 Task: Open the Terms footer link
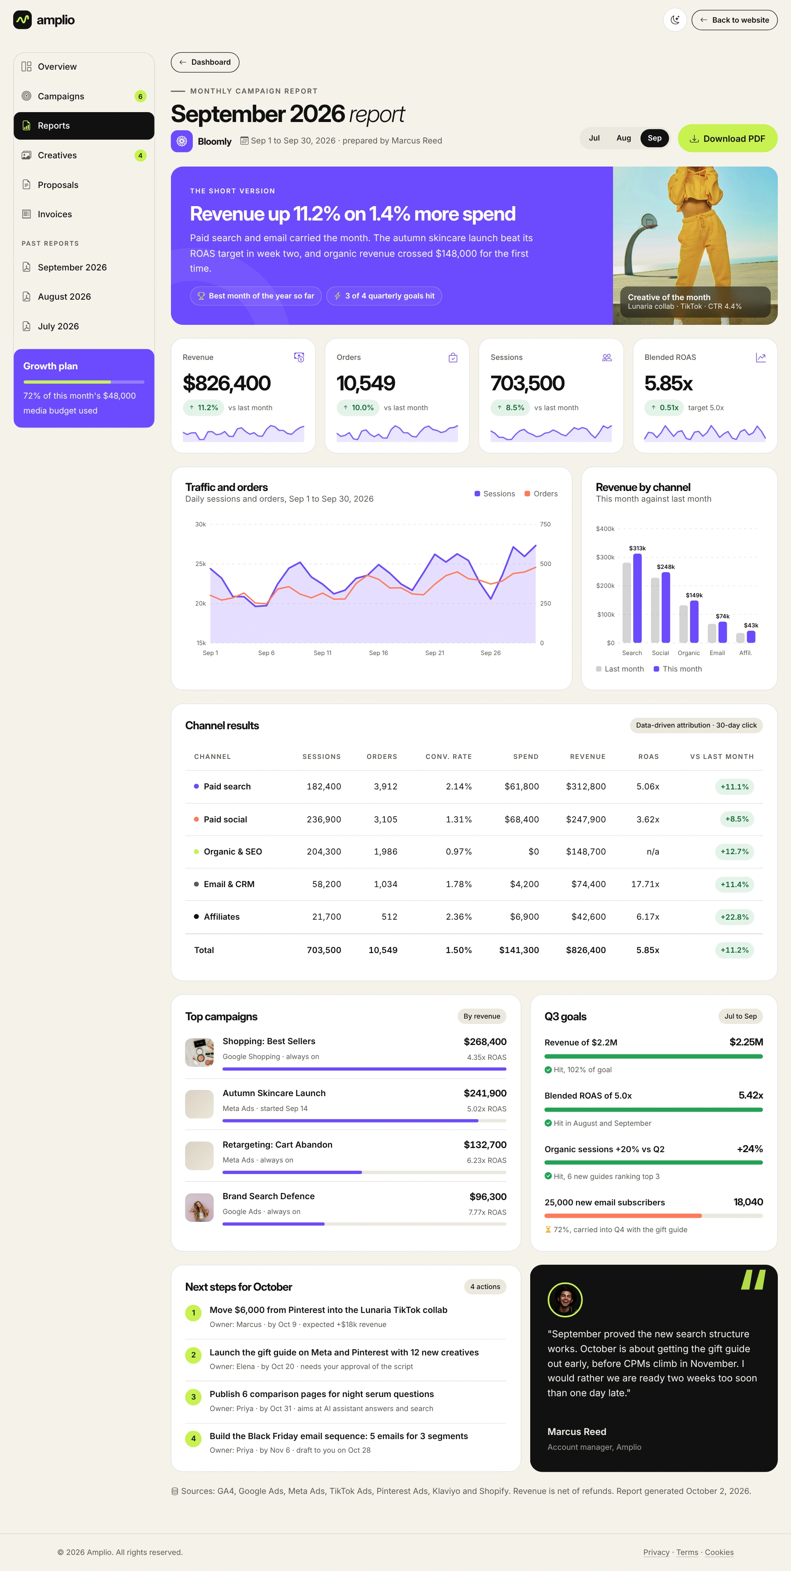tap(687, 1552)
